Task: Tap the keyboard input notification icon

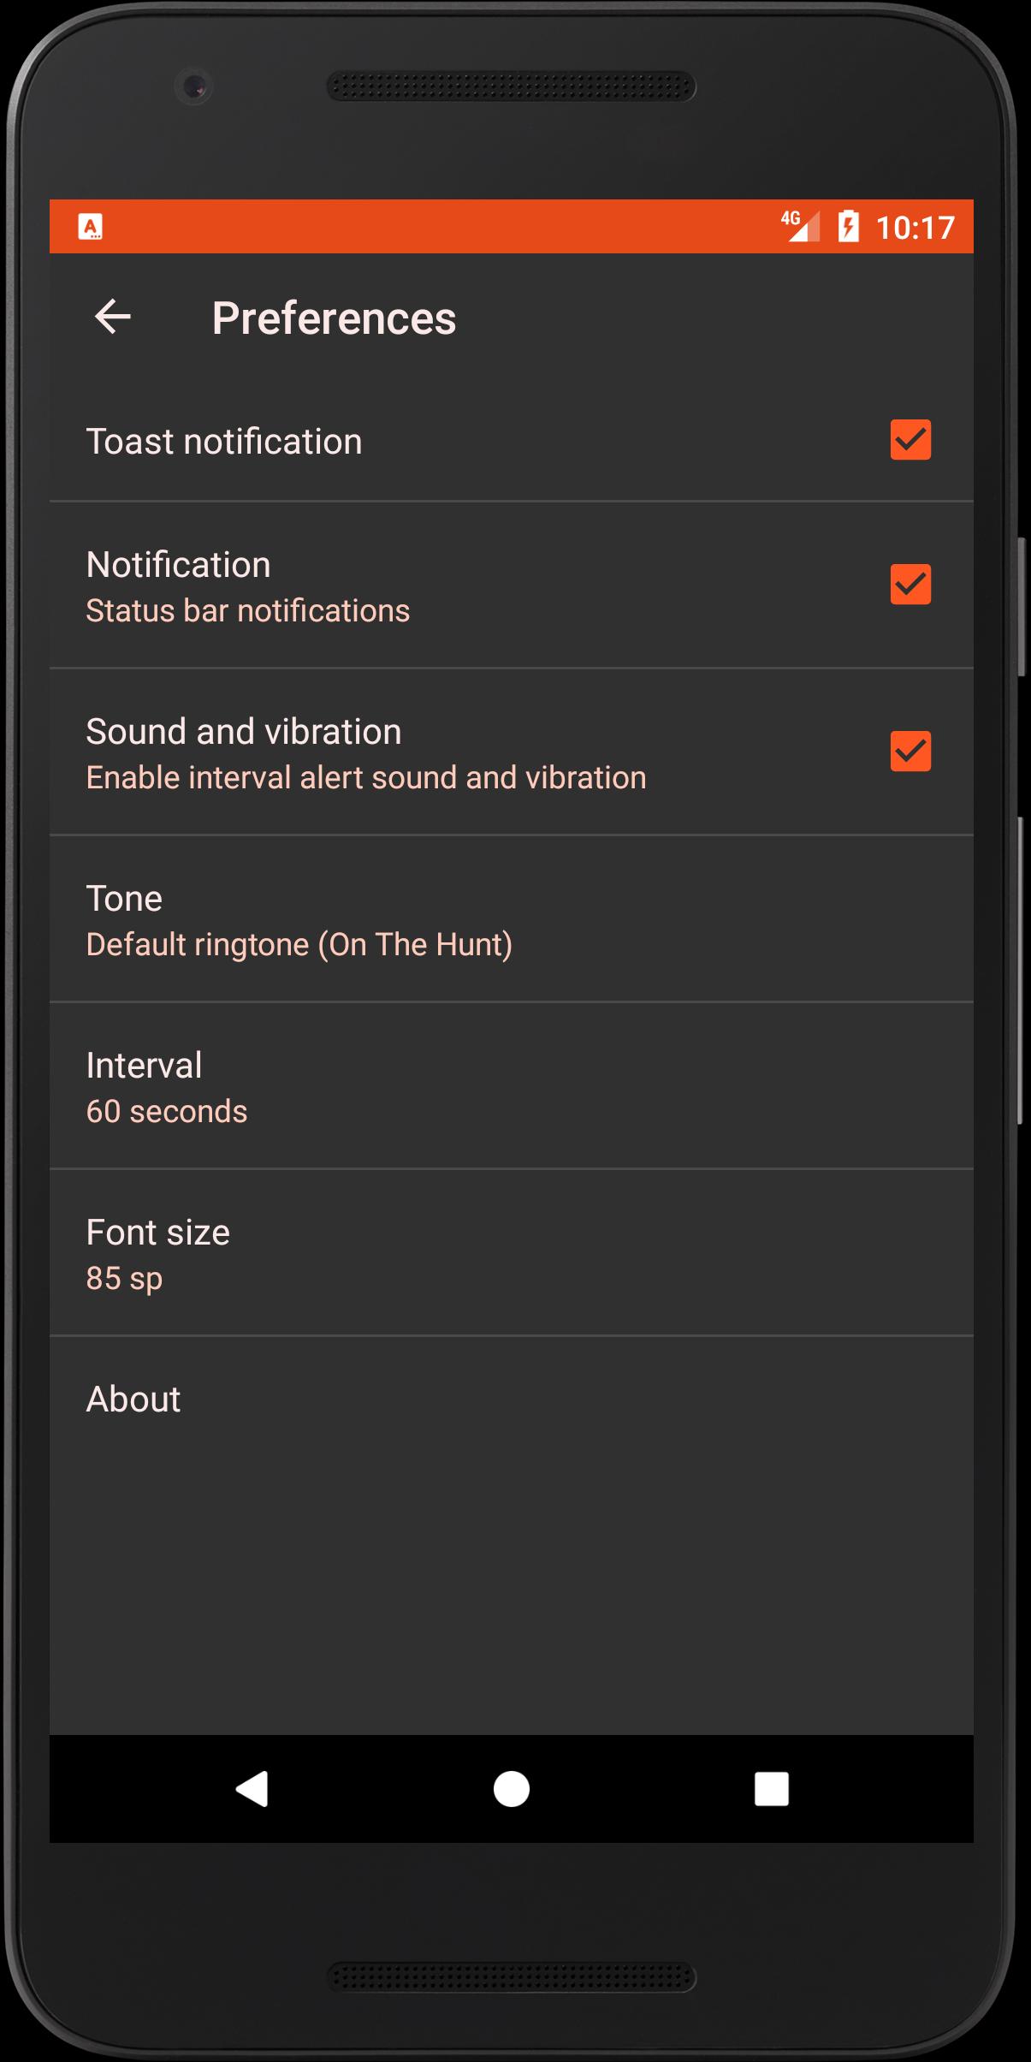Action: 91,227
